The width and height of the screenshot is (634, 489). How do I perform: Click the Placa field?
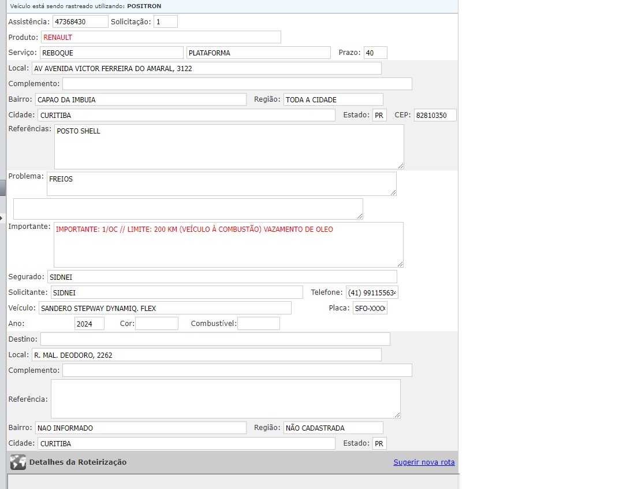pos(370,308)
